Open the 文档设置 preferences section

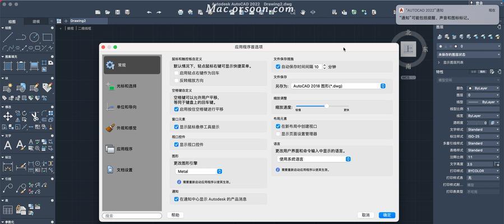(132, 170)
